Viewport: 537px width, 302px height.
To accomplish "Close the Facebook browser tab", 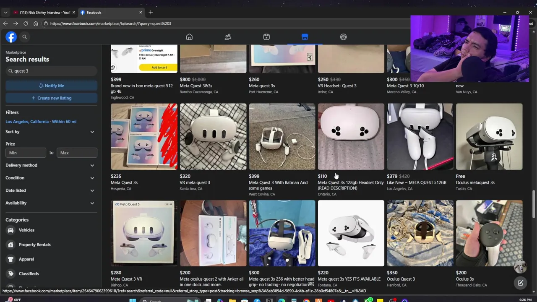I will [x=141, y=13].
